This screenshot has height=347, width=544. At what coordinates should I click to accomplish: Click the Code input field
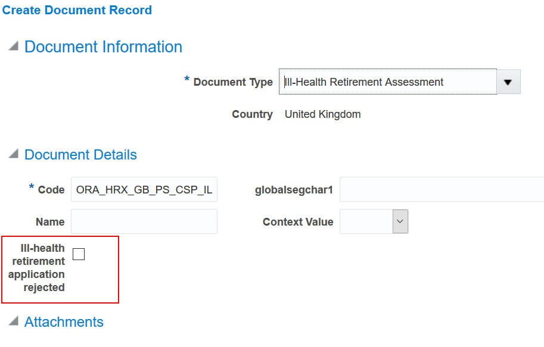(x=144, y=190)
